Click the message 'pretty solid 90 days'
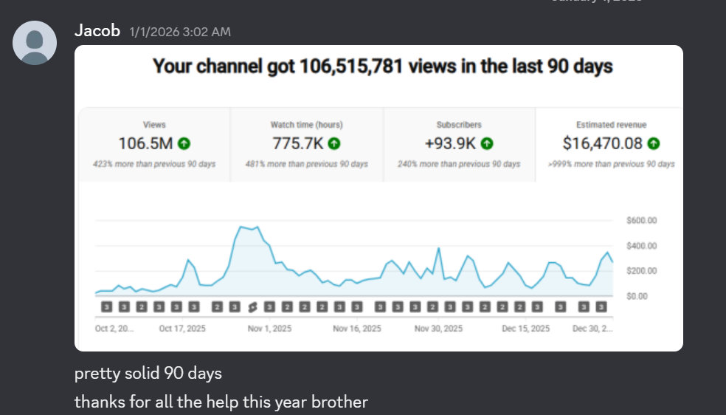The height and width of the screenshot is (415, 726). pyautogui.click(x=148, y=374)
